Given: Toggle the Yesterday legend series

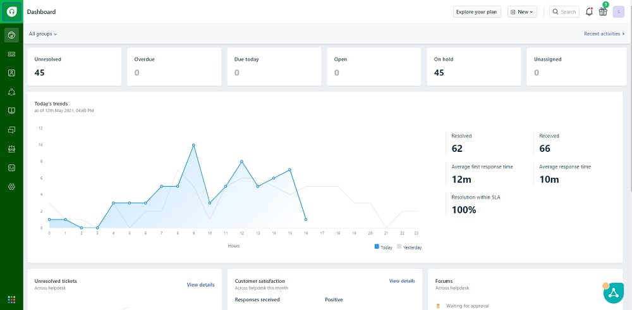Looking at the screenshot, I should 409,247.
